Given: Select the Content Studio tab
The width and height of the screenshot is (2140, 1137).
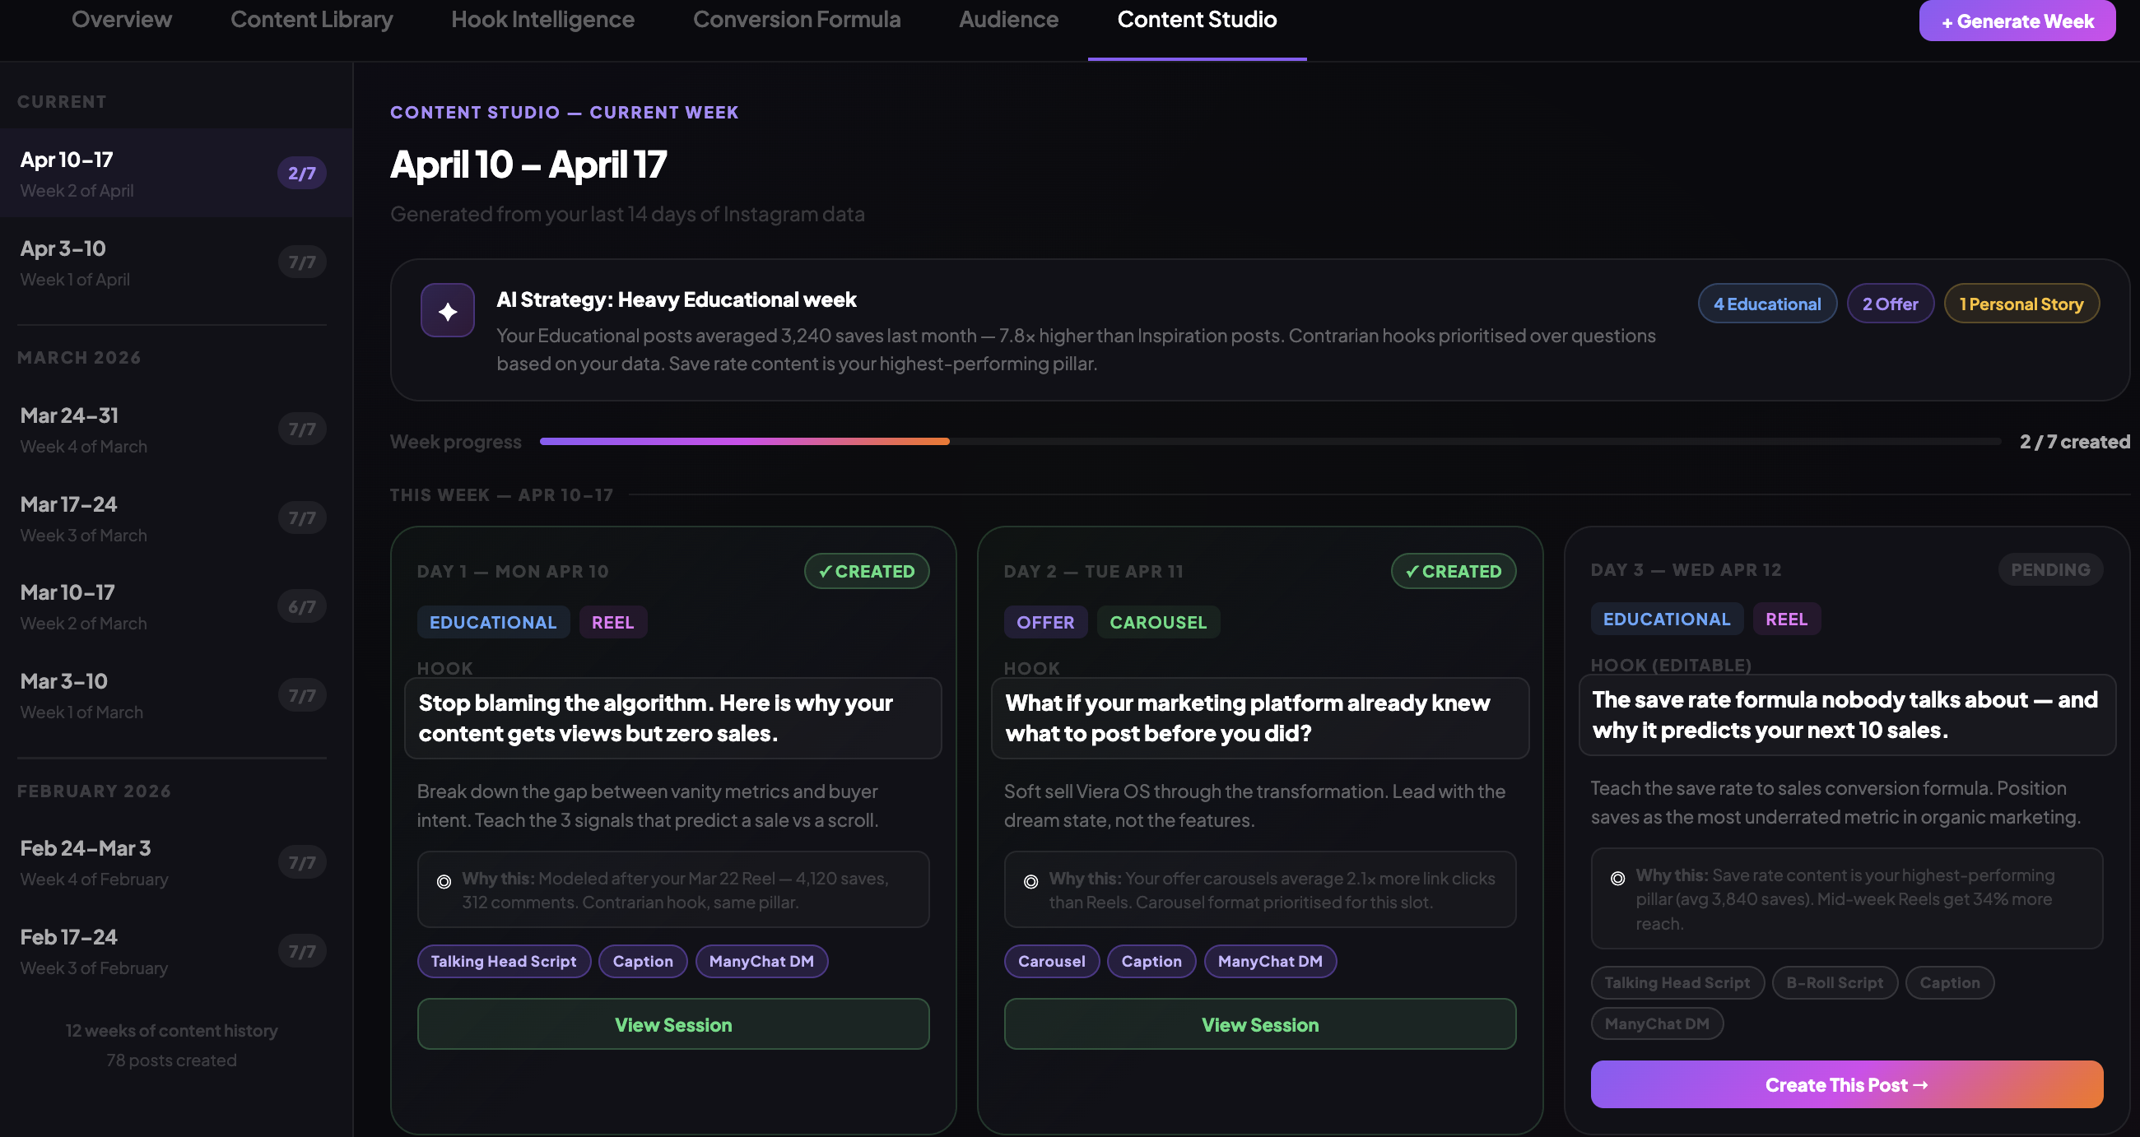Looking at the screenshot, I should [x=1196, y=19].
